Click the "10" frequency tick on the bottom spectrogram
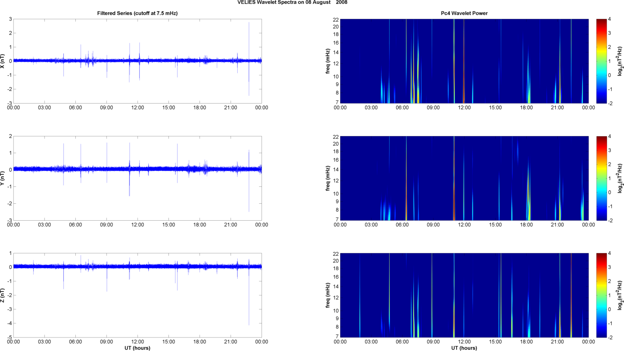Screen dimensions: 624x351 (x=336, y=311)
